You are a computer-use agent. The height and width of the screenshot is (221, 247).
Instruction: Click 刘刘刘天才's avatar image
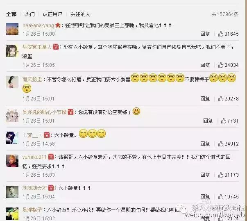(12, 192)
